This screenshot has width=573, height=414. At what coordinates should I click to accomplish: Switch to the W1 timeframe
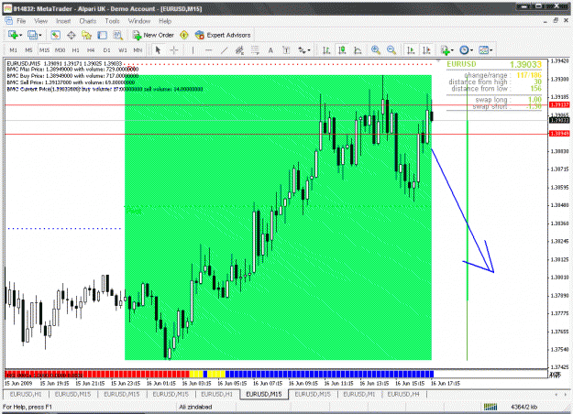pyautogui.click(x=123, y=50)
